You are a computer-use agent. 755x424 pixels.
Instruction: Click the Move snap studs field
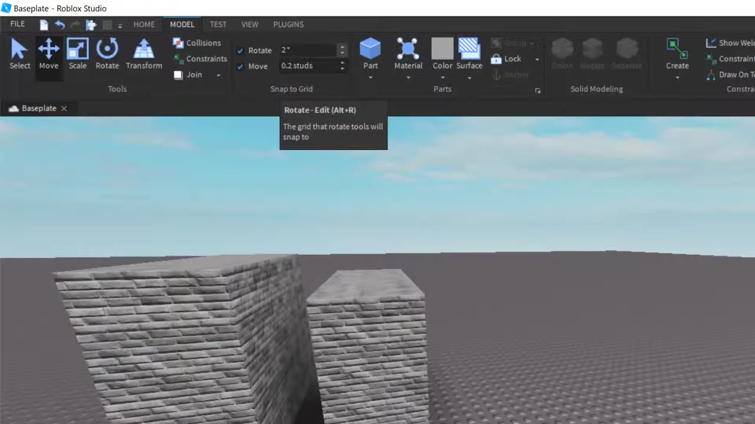coord(308,66)
